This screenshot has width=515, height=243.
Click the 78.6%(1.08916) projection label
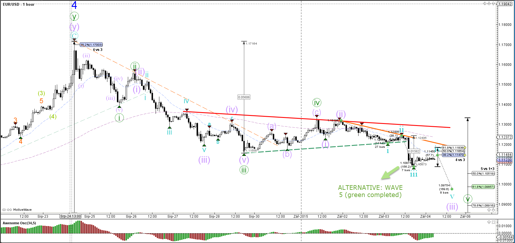pyautogui.click(x=483, y=205)
